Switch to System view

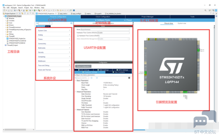[182, 24]
